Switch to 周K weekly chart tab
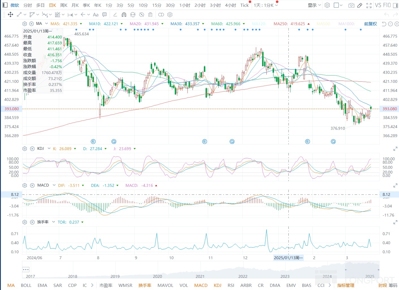 64,5
